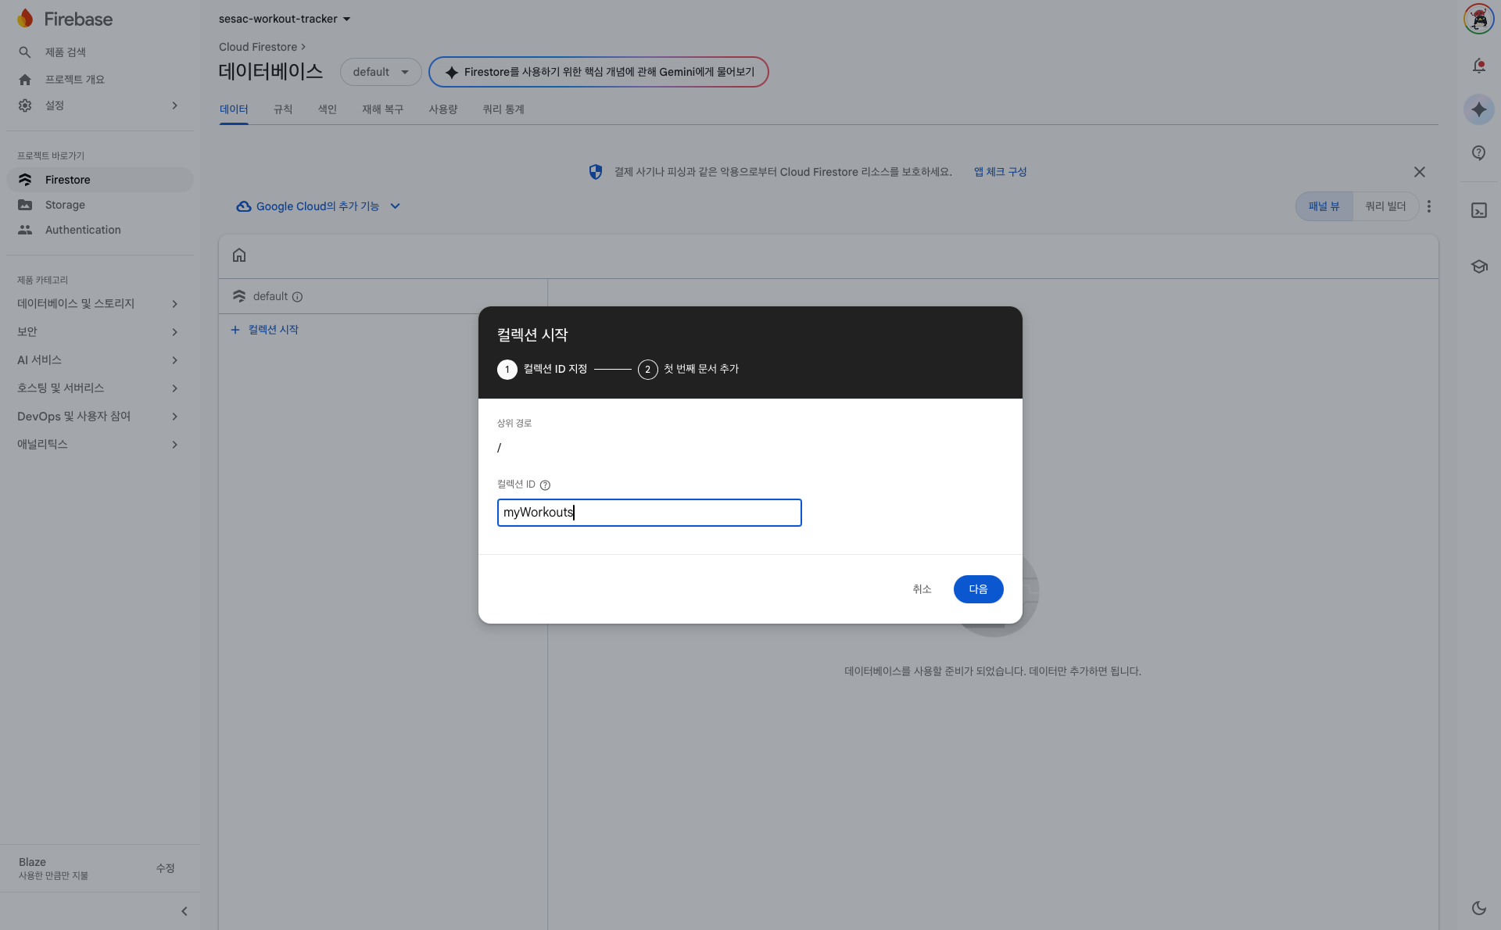Click 수정 next to Blaze plan
Viewport: 1501px width, 930px height.
[165, 868]
